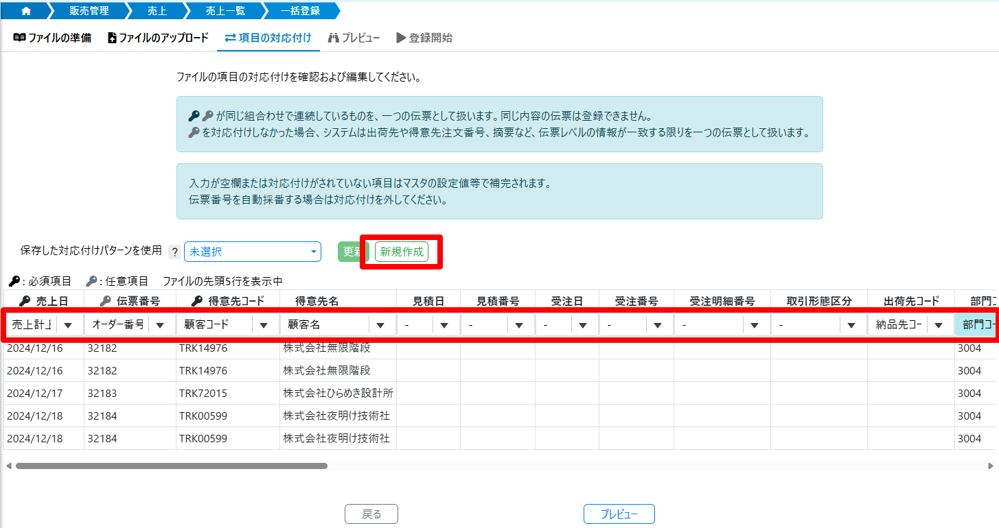The image size is (999, 528).
Task: Open the 出荷先コード mapping dropdown
Action: pyautogui.click(x=938, y=325)
